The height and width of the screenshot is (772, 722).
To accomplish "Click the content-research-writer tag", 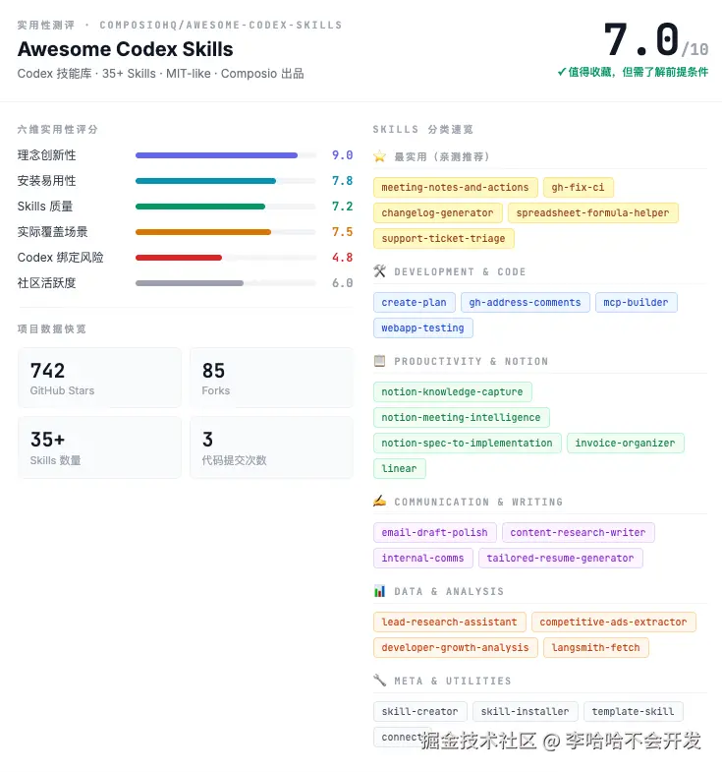I will [x=578, y=533].
